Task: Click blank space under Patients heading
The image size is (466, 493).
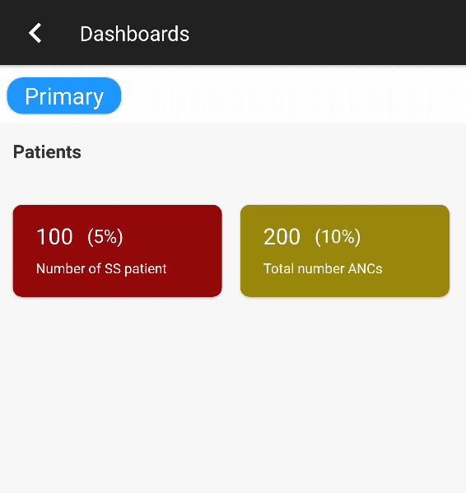Action: click(x=233, y=183)
